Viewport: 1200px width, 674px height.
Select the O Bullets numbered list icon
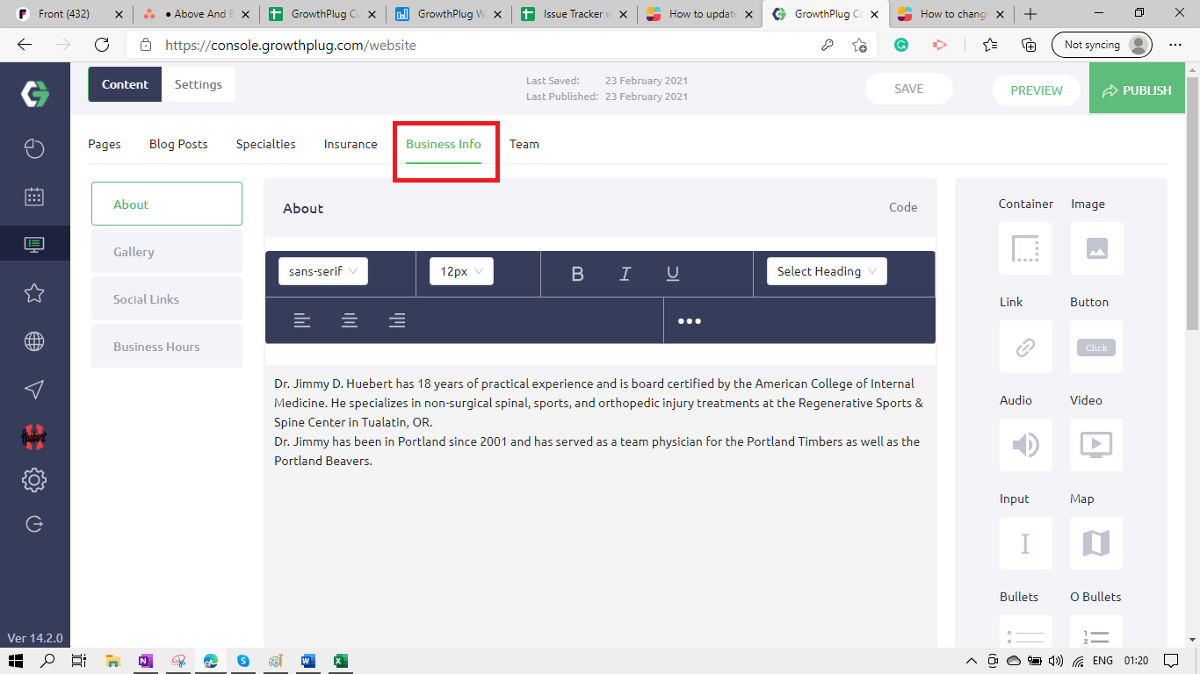coord(1096,632)
